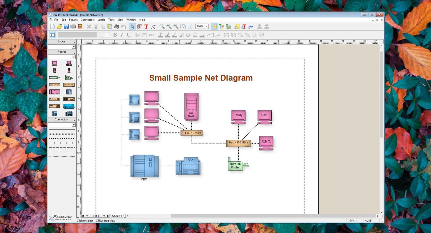Click the vertical scrollbar down arrow
This screenshot has width=431, height=233.
pos(381,212)
